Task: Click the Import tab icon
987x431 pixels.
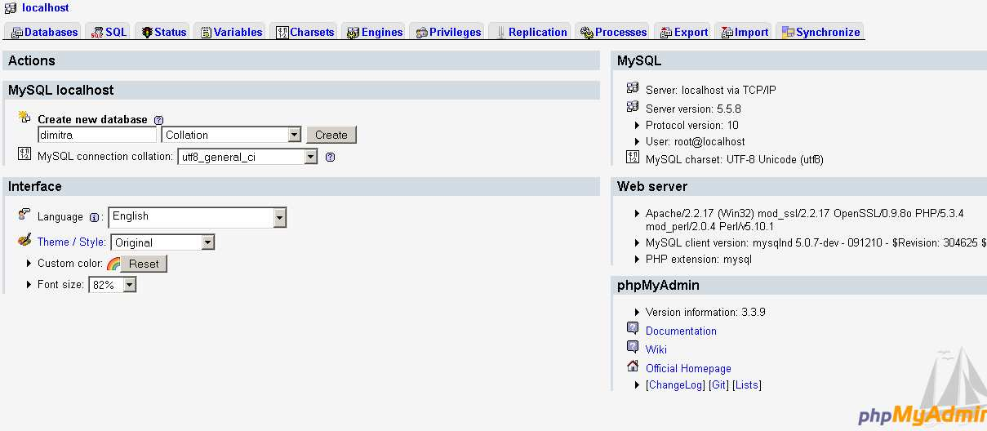Action: pos(727,33)
